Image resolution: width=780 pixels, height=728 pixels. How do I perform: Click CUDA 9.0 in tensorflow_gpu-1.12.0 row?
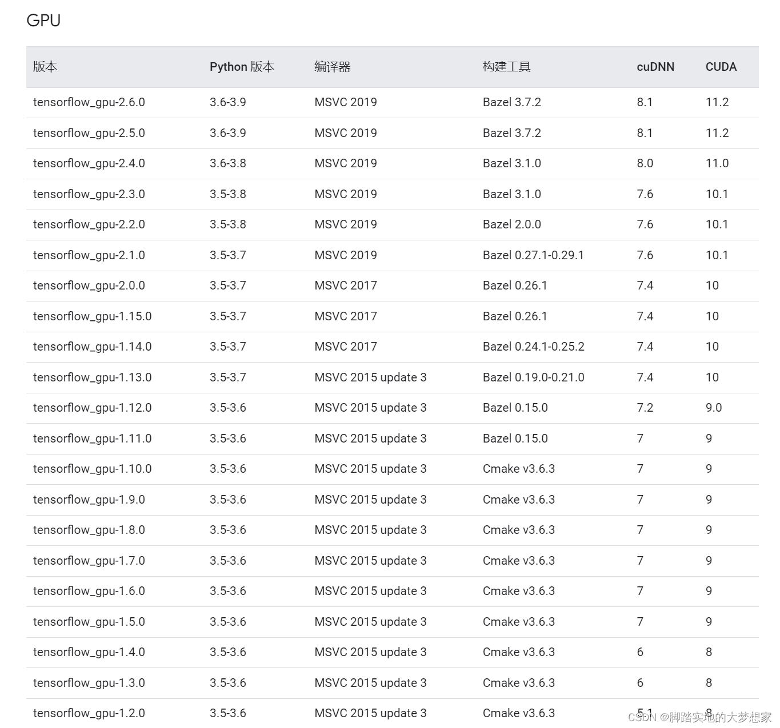tap(714, 408)
